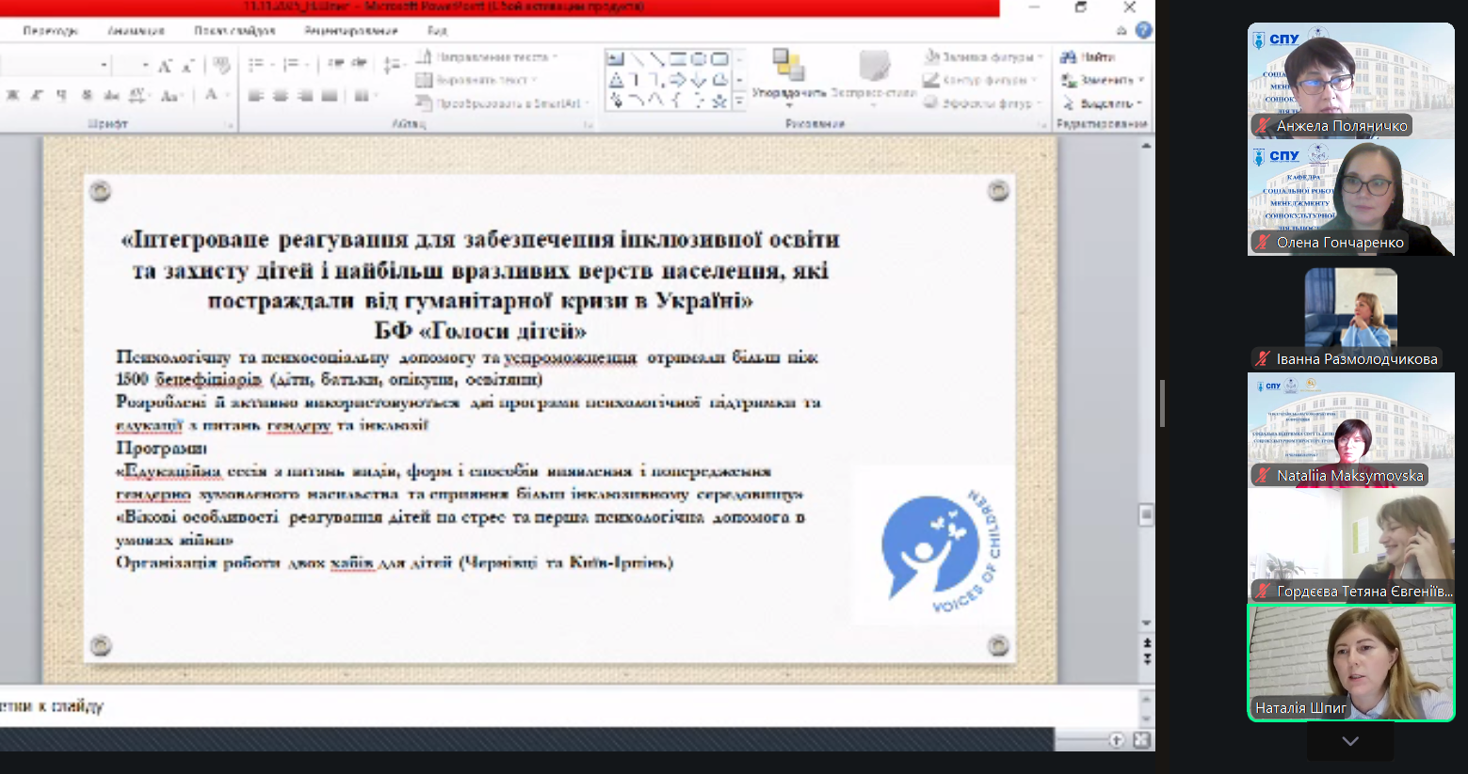Viewport: 1468px width, 774px height.
Task: Select Наталія Шпиг's video thumbnail
Action: 1350,663
